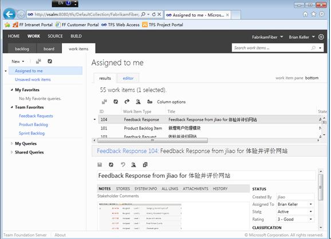The width and height of the screenshot is (331, 239).
Task: Open Unsaved work items
Action: (x=33, y=79)
